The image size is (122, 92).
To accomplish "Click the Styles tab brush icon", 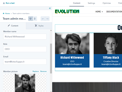I will (36, 26).
